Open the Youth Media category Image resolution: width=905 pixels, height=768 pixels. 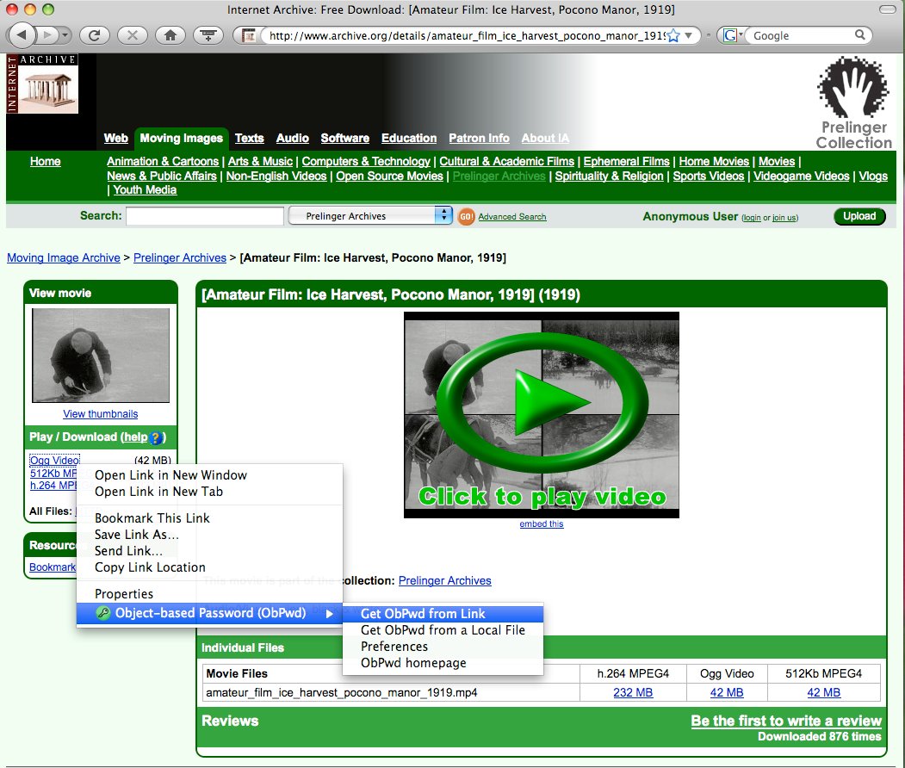point(145,189)
